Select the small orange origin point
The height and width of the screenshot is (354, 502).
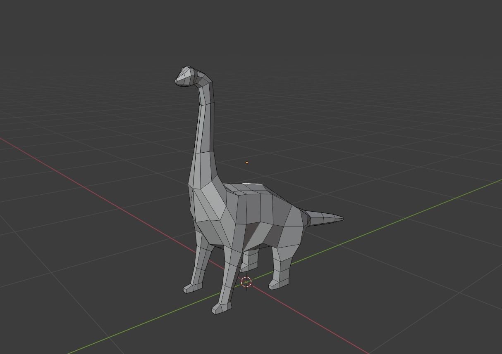click(247, 163)
